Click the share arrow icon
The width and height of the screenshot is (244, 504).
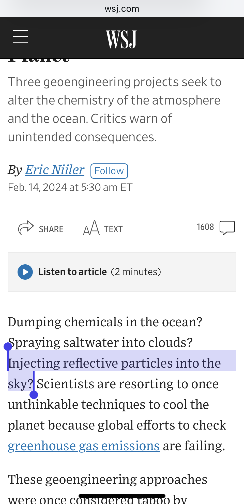click(26, 228)
